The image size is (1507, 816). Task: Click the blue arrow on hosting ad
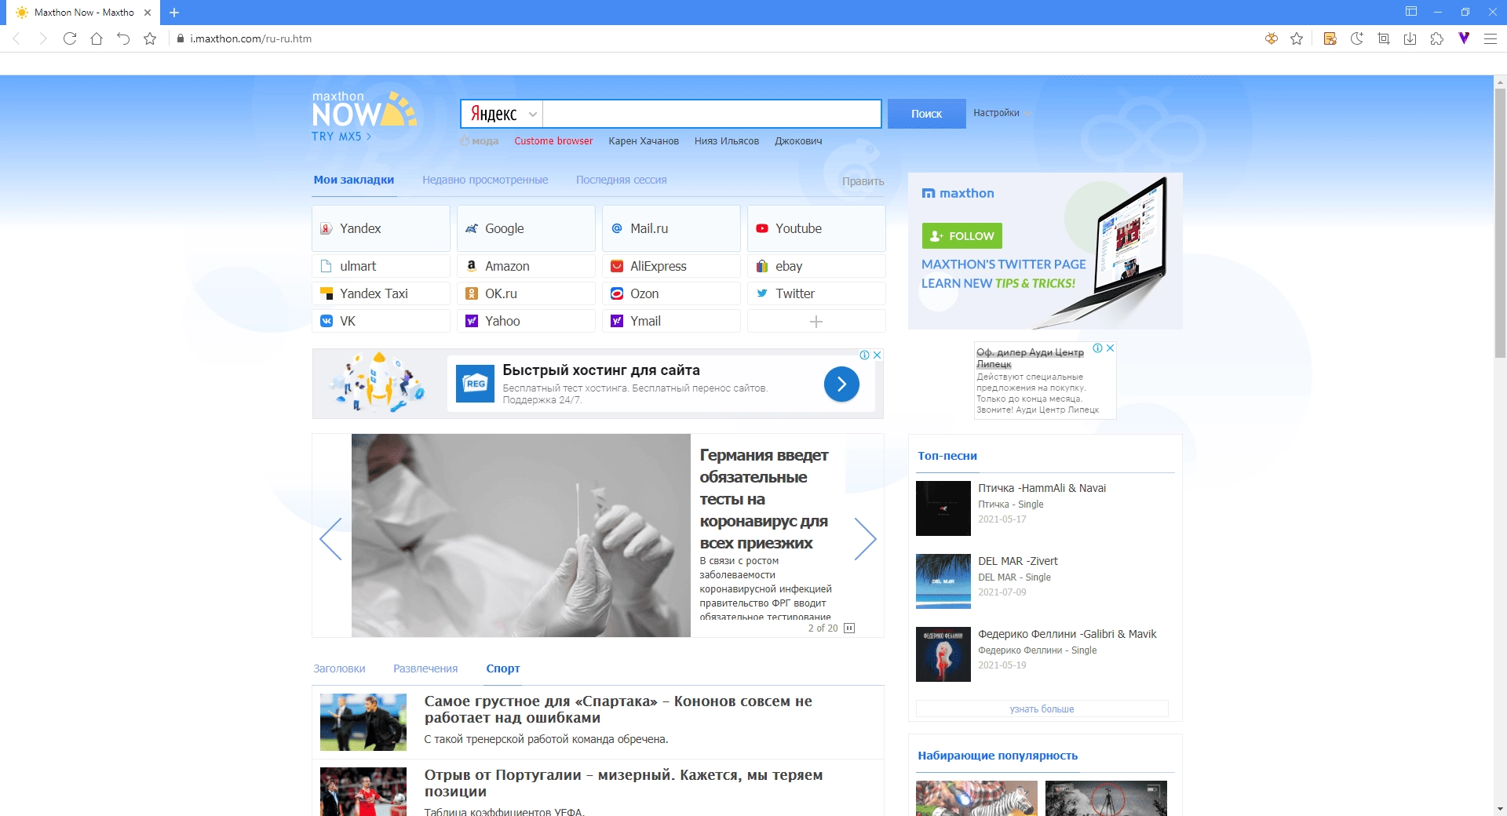841,384
